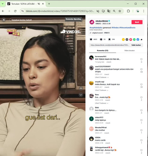Reply to herumamat165 with Jawab

pyautogui.click(x=109, y=62)
